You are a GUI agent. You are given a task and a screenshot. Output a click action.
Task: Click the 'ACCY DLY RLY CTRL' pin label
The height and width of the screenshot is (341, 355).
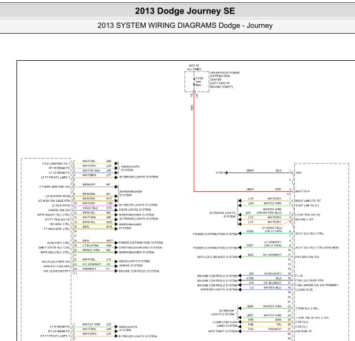(310, 234)
